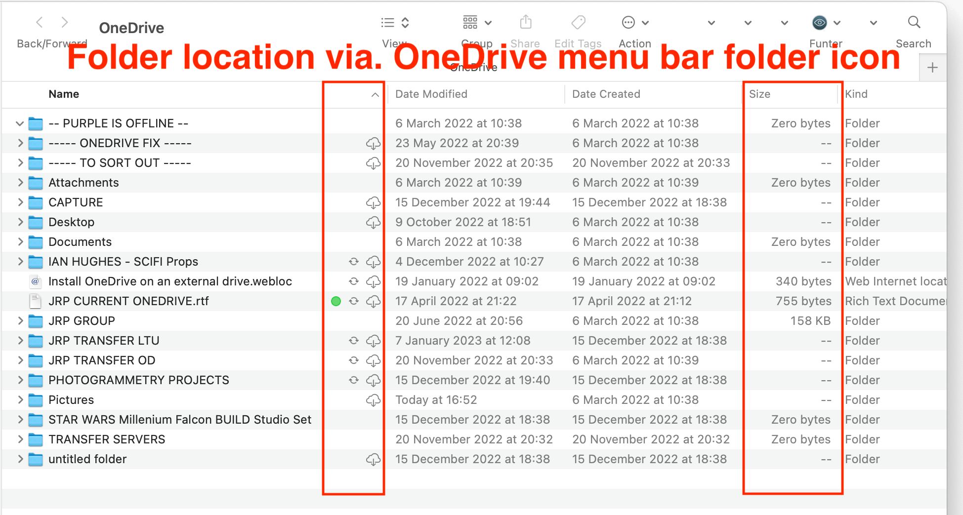Click sync icon for JRP TRANSFER LTU
The width and height of the screenshot is (963, 515).
[354, 341]
